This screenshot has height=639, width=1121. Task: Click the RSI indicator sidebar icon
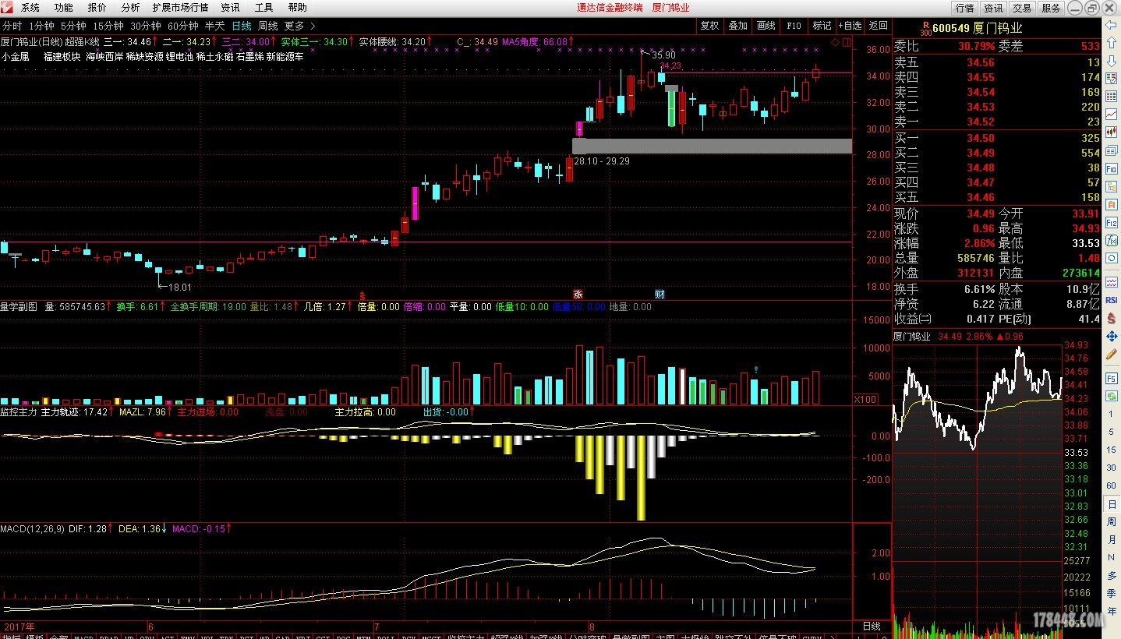coord(1111,299)
